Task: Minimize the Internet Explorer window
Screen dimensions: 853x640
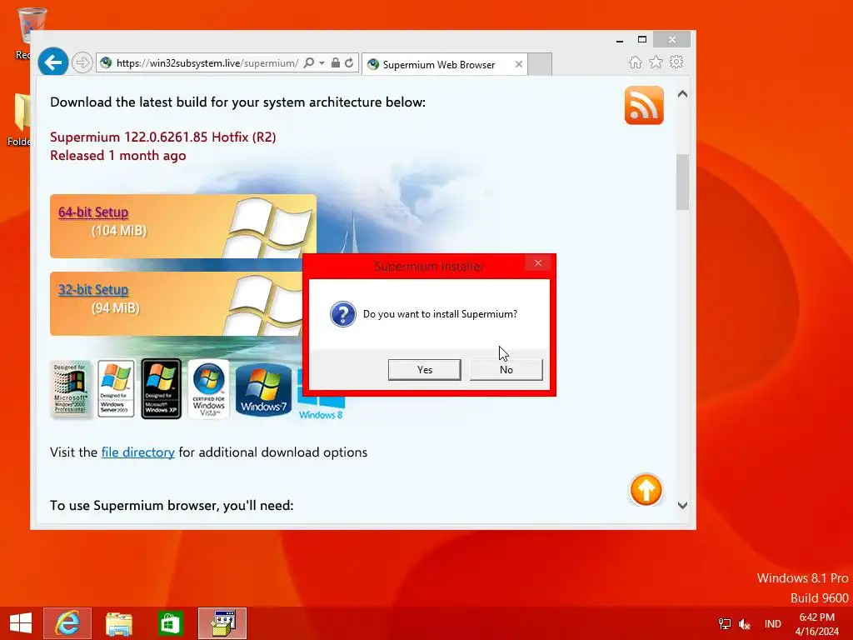Action: click(620, 40)
